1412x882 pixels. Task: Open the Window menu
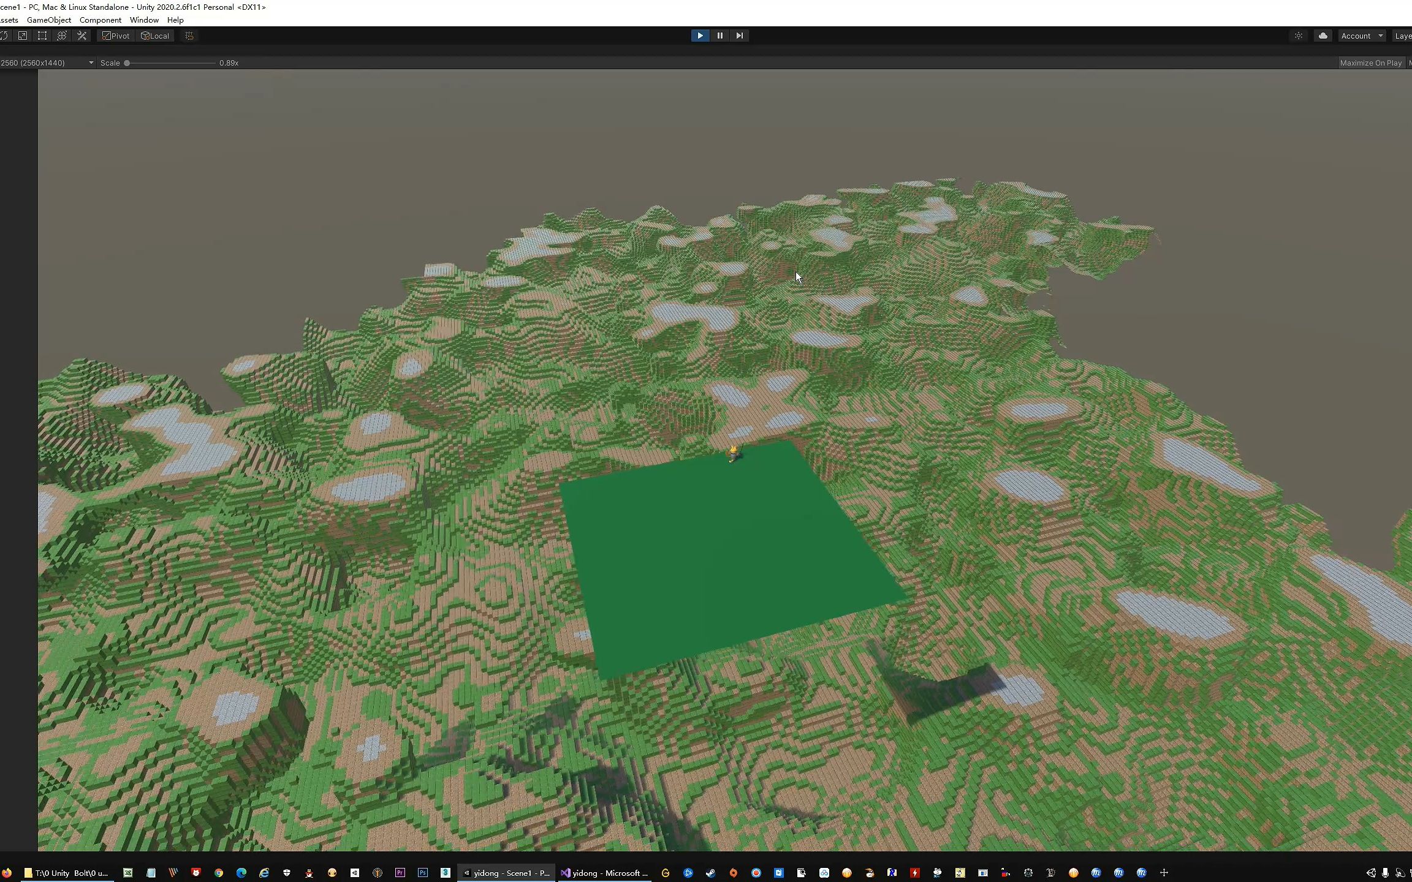click(x=144, y=20)
